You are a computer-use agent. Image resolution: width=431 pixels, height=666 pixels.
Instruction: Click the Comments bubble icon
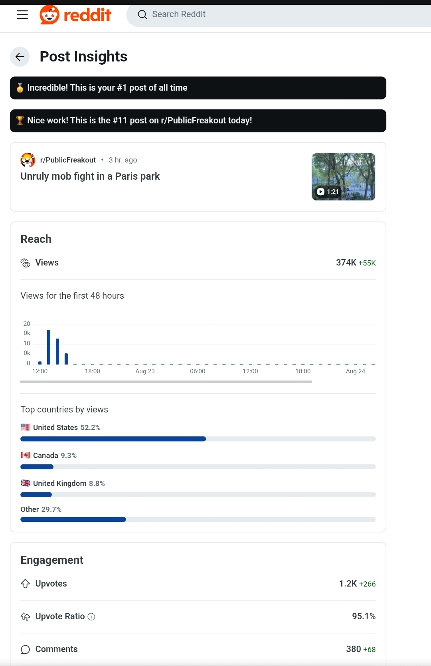[26, 649]
